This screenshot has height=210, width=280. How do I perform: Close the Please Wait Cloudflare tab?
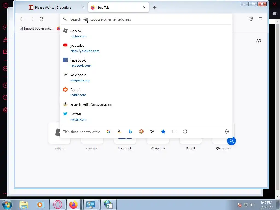(x=83, y=7)
